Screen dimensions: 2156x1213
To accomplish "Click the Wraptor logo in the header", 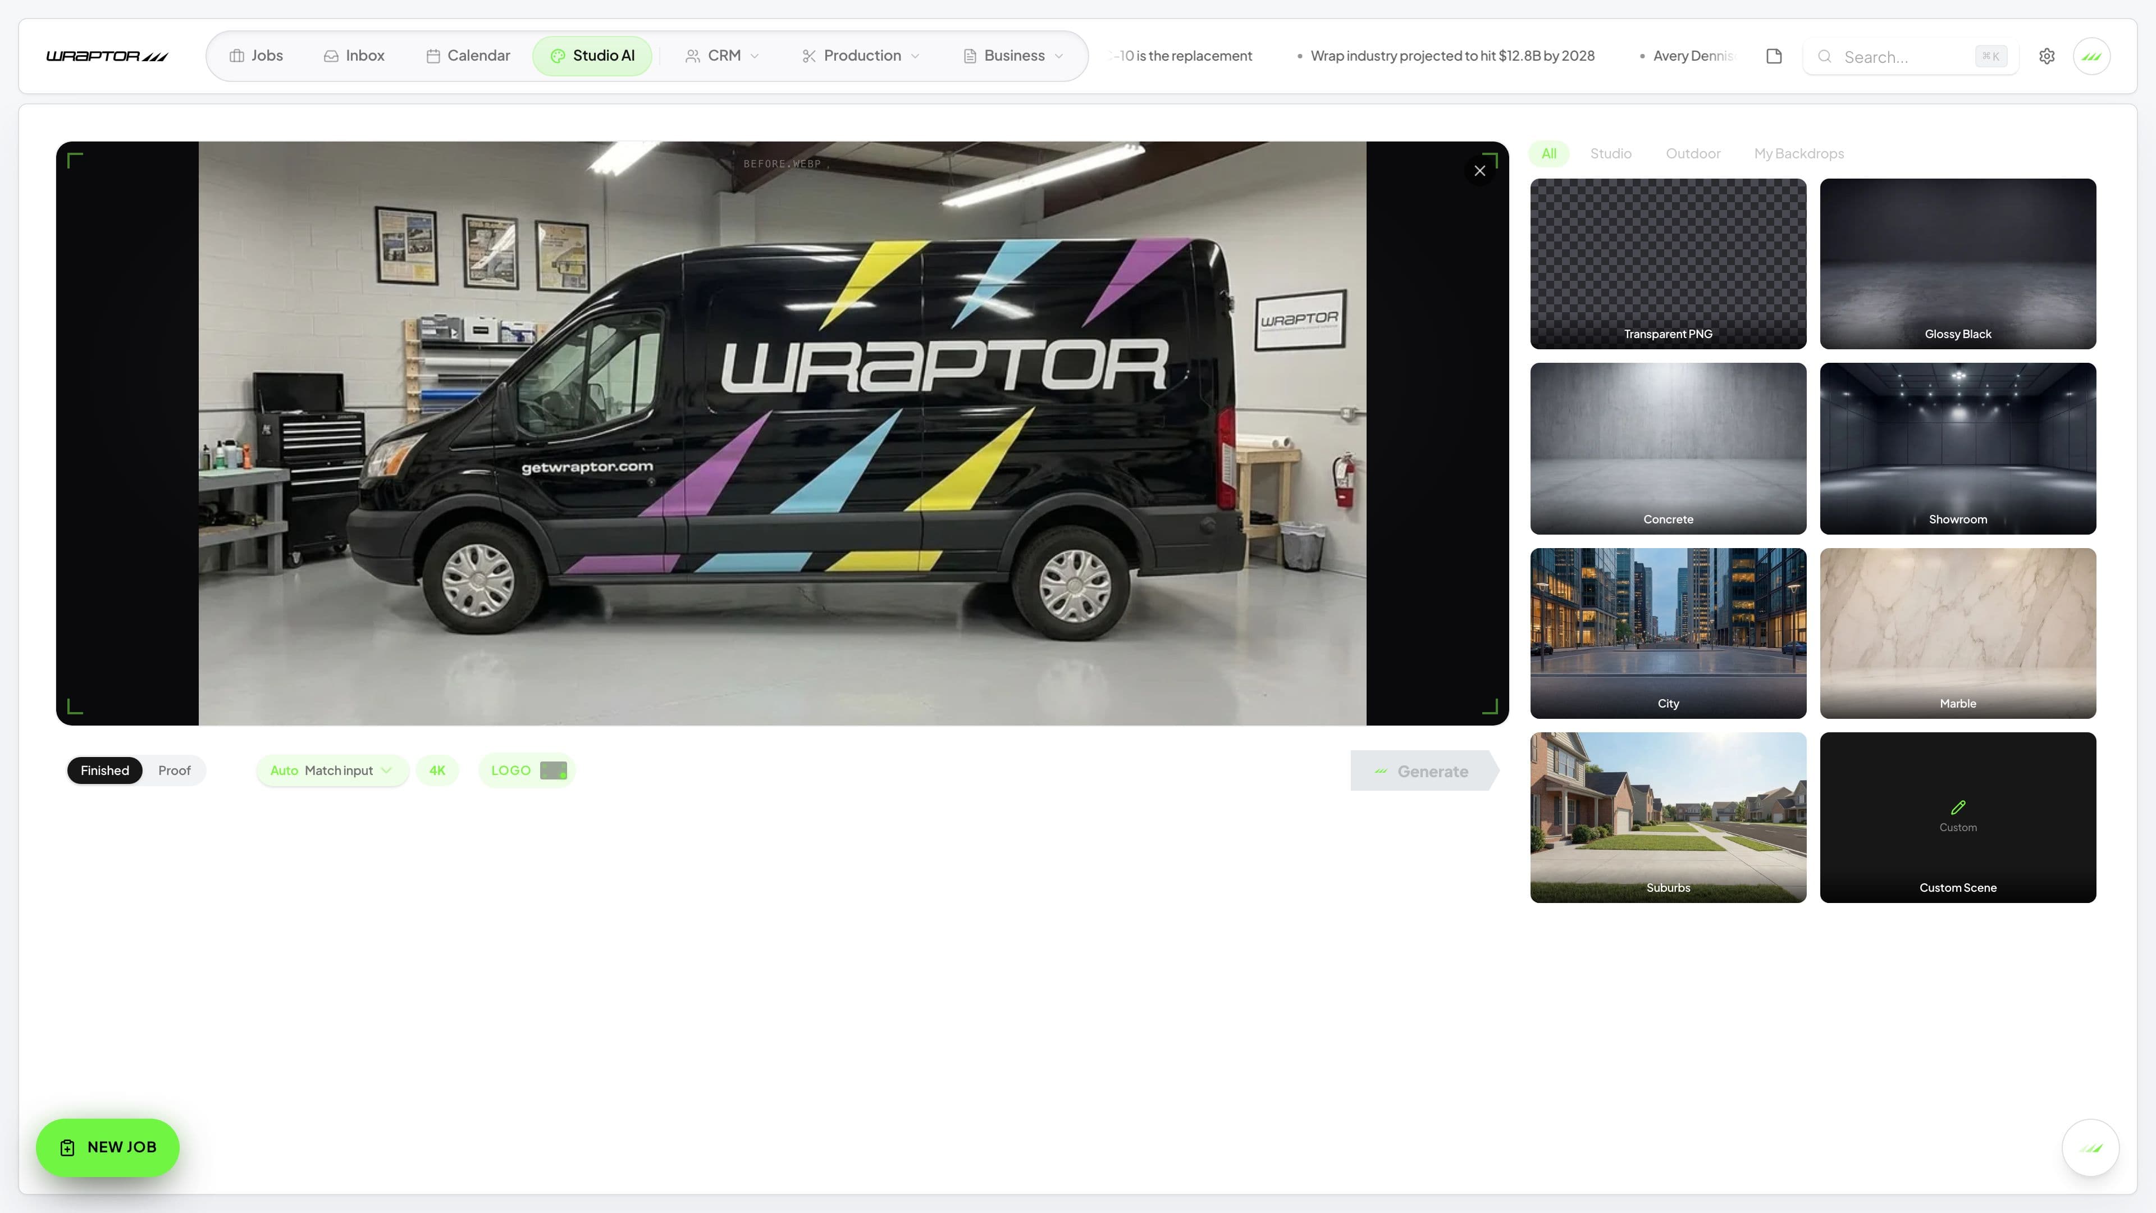I will (107, 56).
